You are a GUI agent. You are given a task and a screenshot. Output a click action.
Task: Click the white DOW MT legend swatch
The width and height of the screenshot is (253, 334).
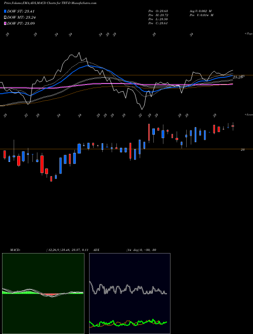click(5, 18)
